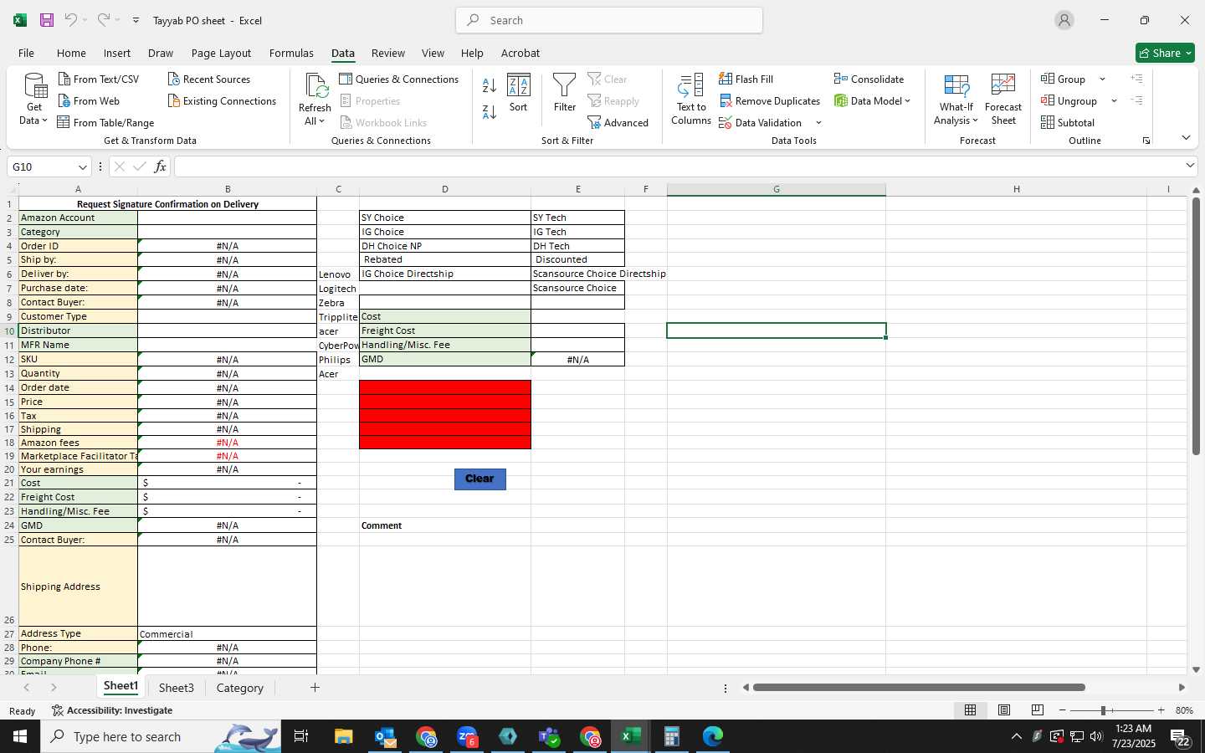Open Outline dialog launcher
Screen dimensions: 1205x753
[1146, 141]
